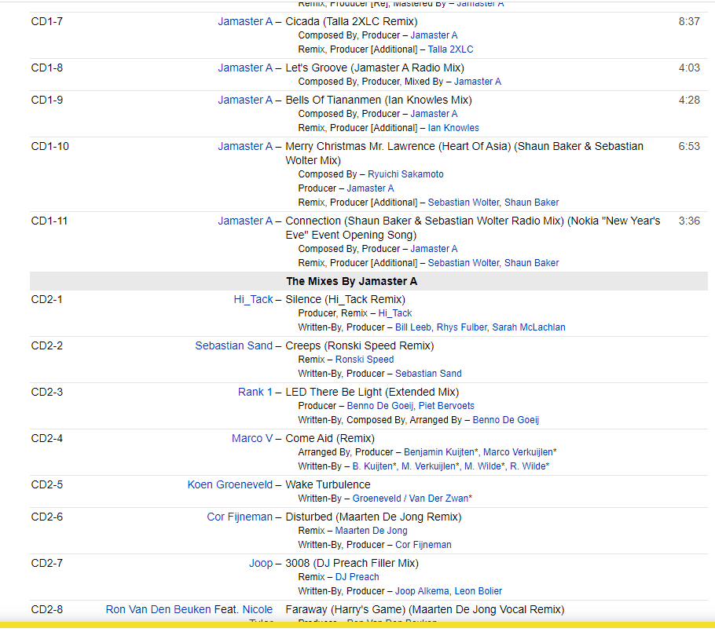The height and width of the screenshot is (632, 715).
Task: Open Jamaster A artist link on CD1-7 row
Action: point(245,21)
